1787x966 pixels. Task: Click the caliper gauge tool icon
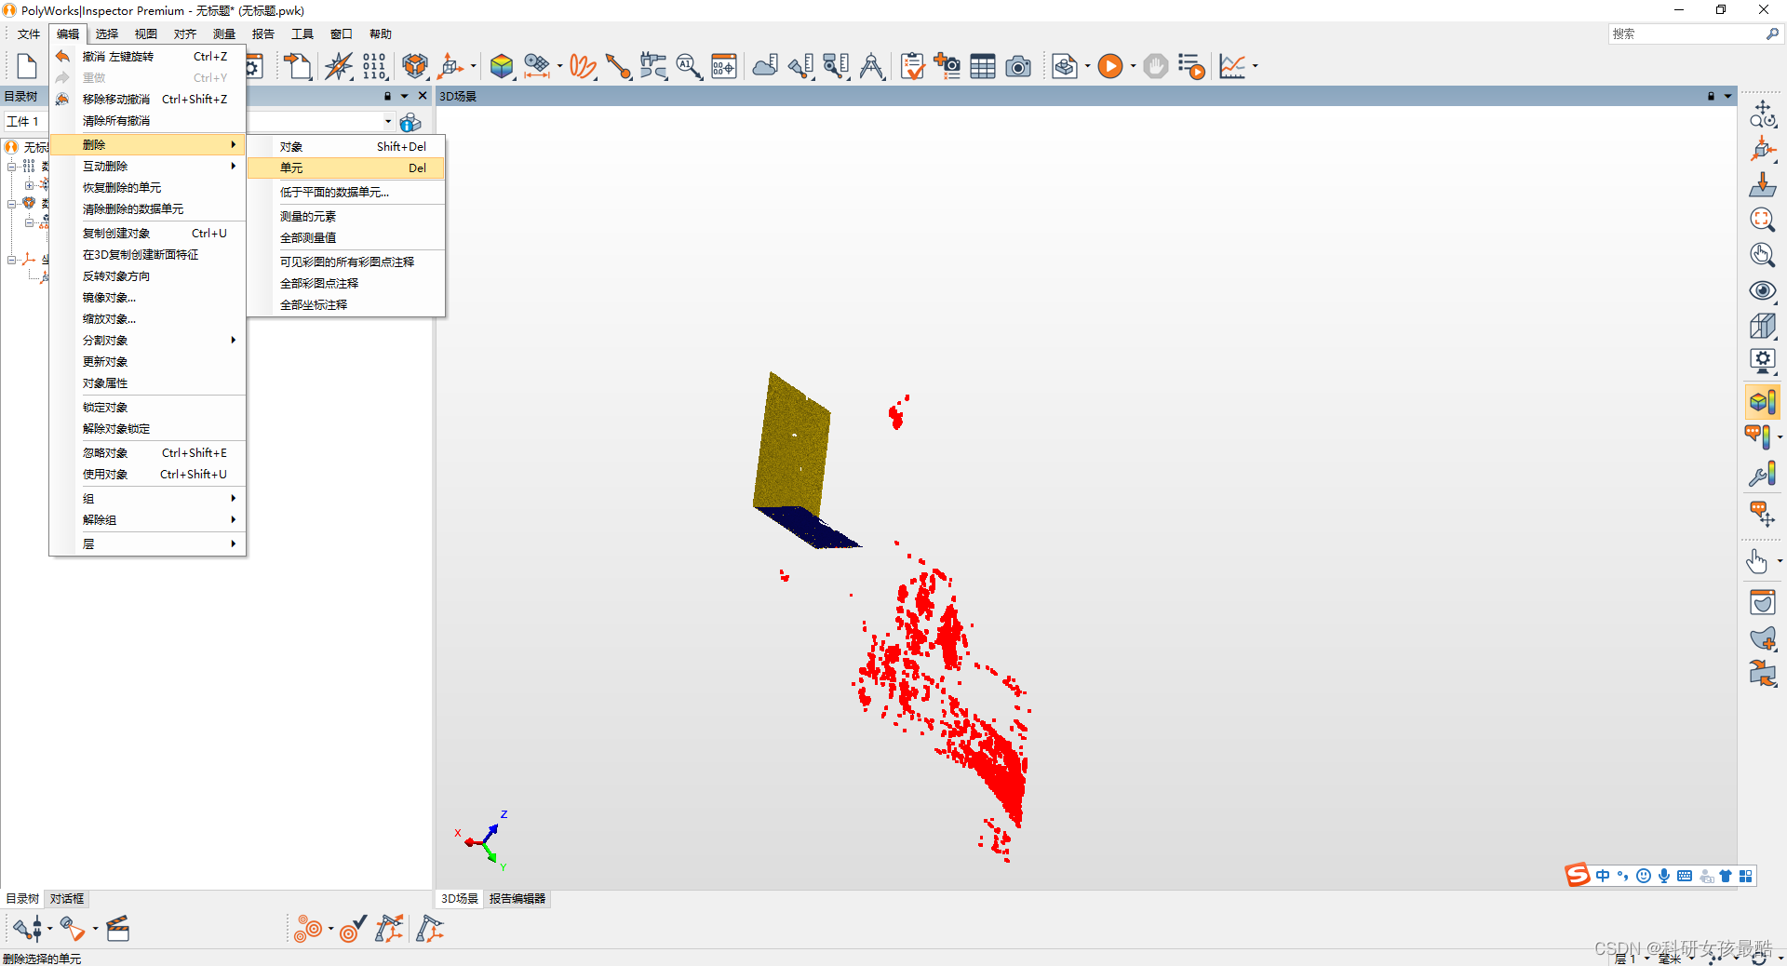pos(653,66)
